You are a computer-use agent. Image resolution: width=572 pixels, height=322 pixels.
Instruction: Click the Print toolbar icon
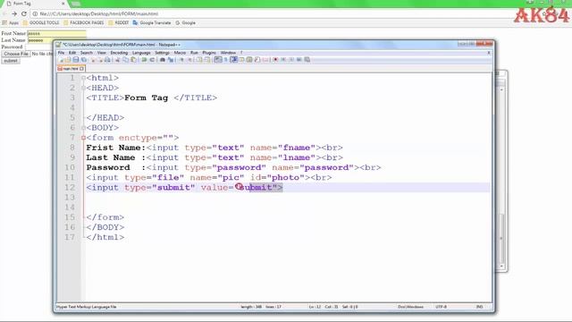click(x=107, y=60)
